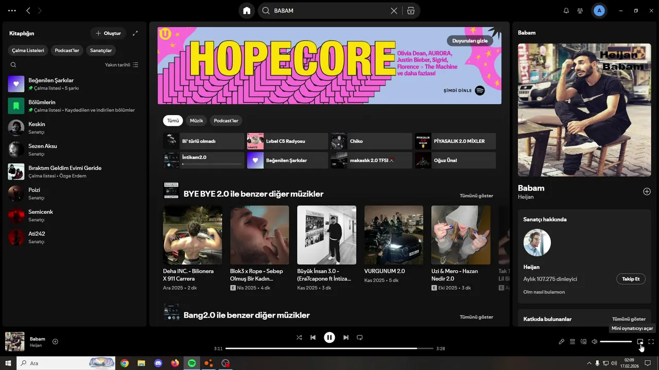The image size is (659, 370).
Task: Open the mini player
Action: pos(640,342)
